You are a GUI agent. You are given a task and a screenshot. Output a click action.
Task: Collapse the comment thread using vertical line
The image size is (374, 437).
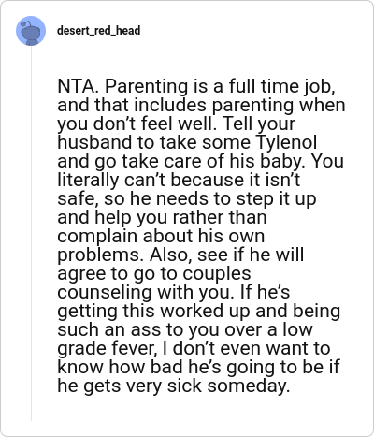coord(31,234)
